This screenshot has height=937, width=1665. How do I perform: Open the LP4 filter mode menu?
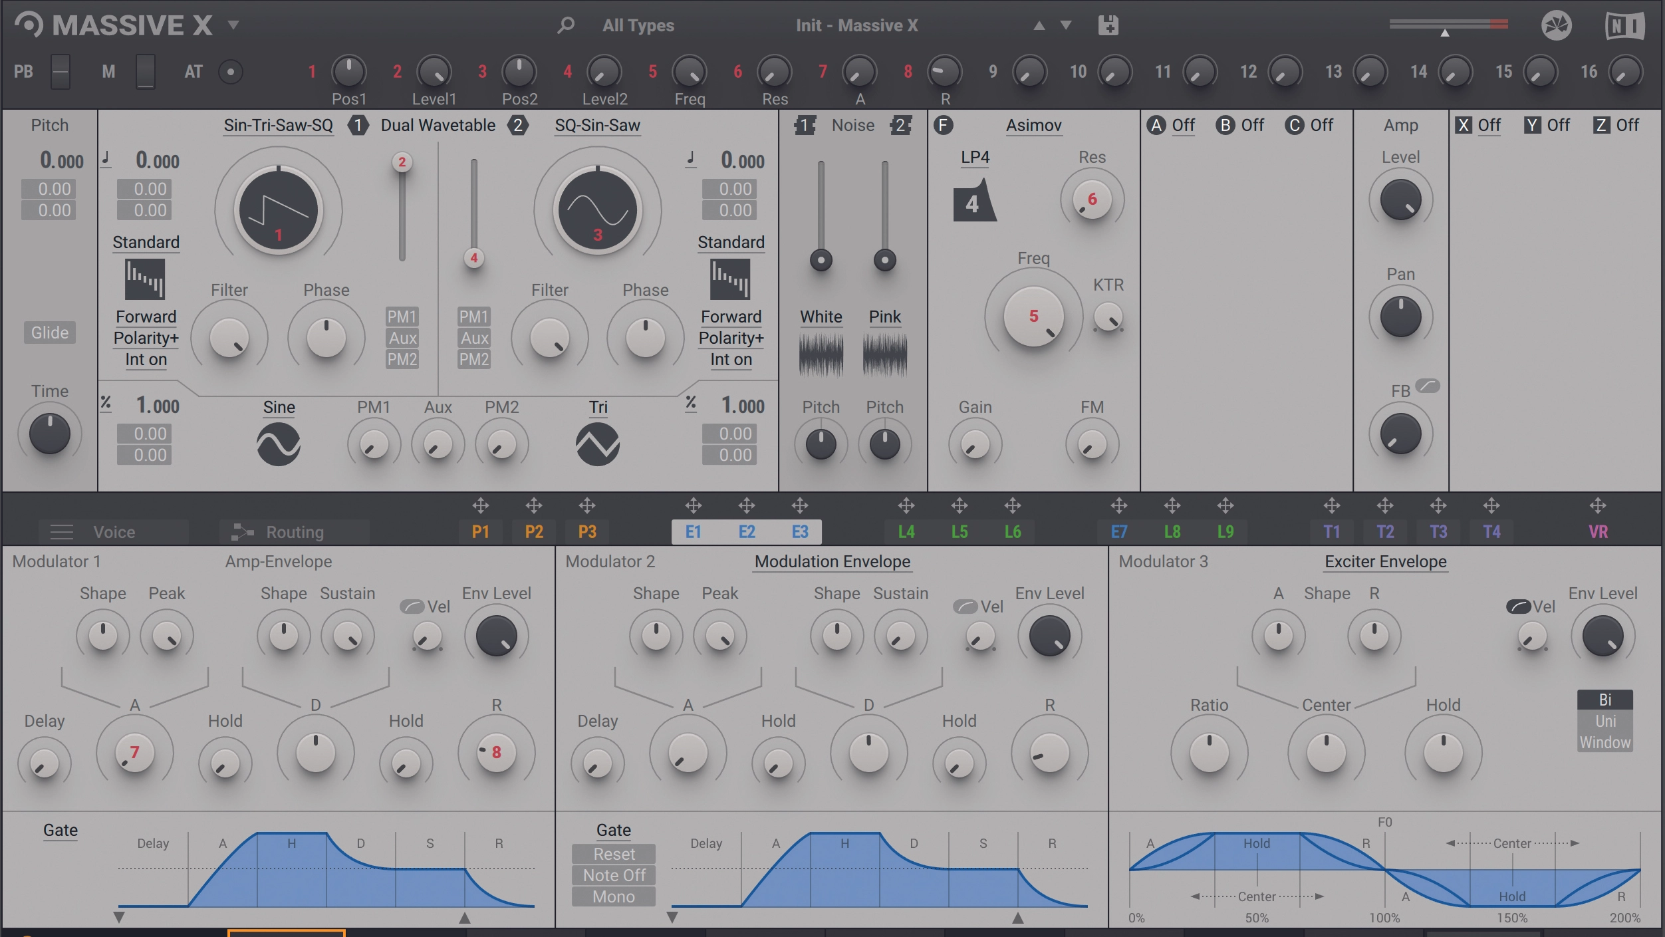[975, 157]
